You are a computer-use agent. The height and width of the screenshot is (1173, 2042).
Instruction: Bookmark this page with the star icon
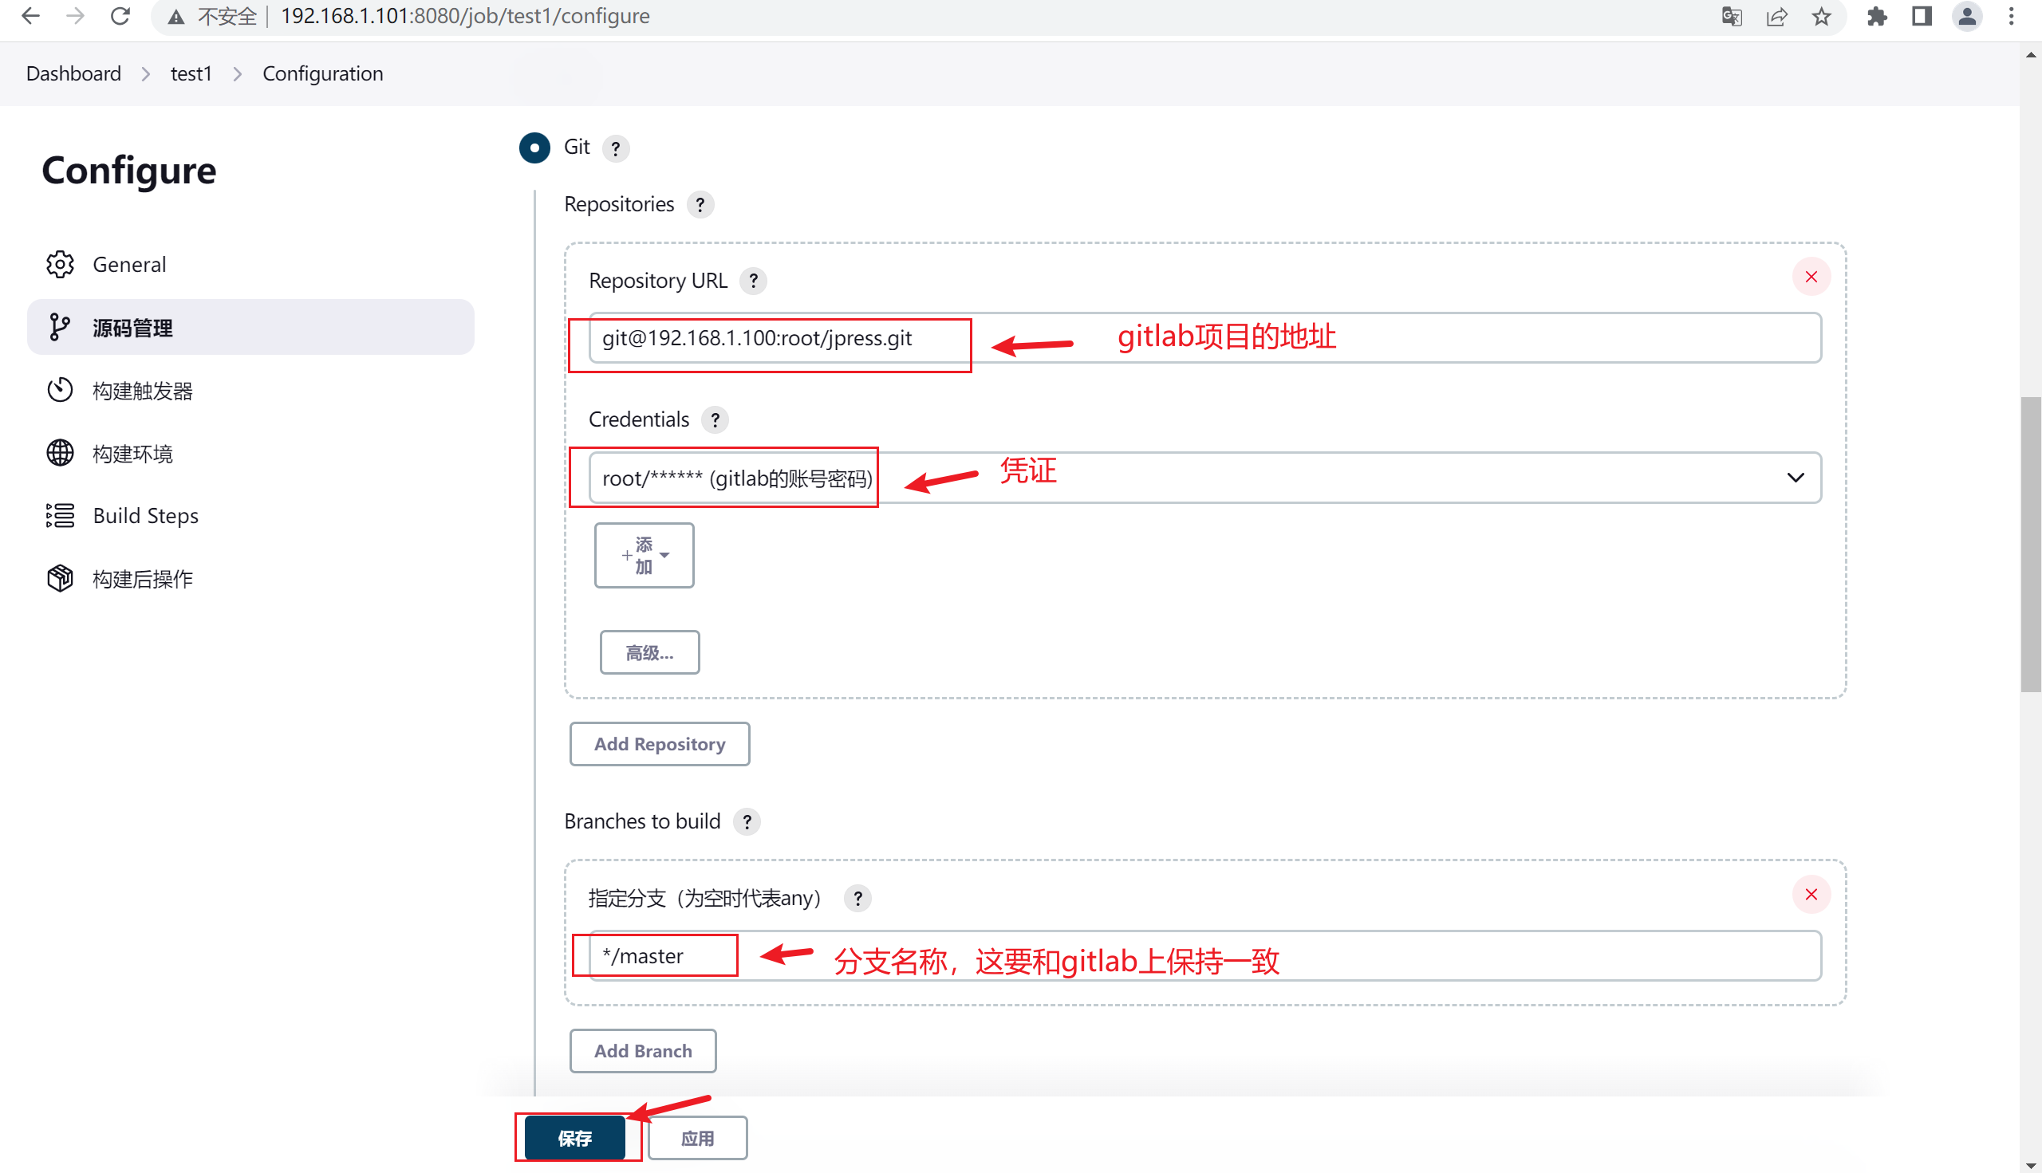click(x=1821, y=16)
